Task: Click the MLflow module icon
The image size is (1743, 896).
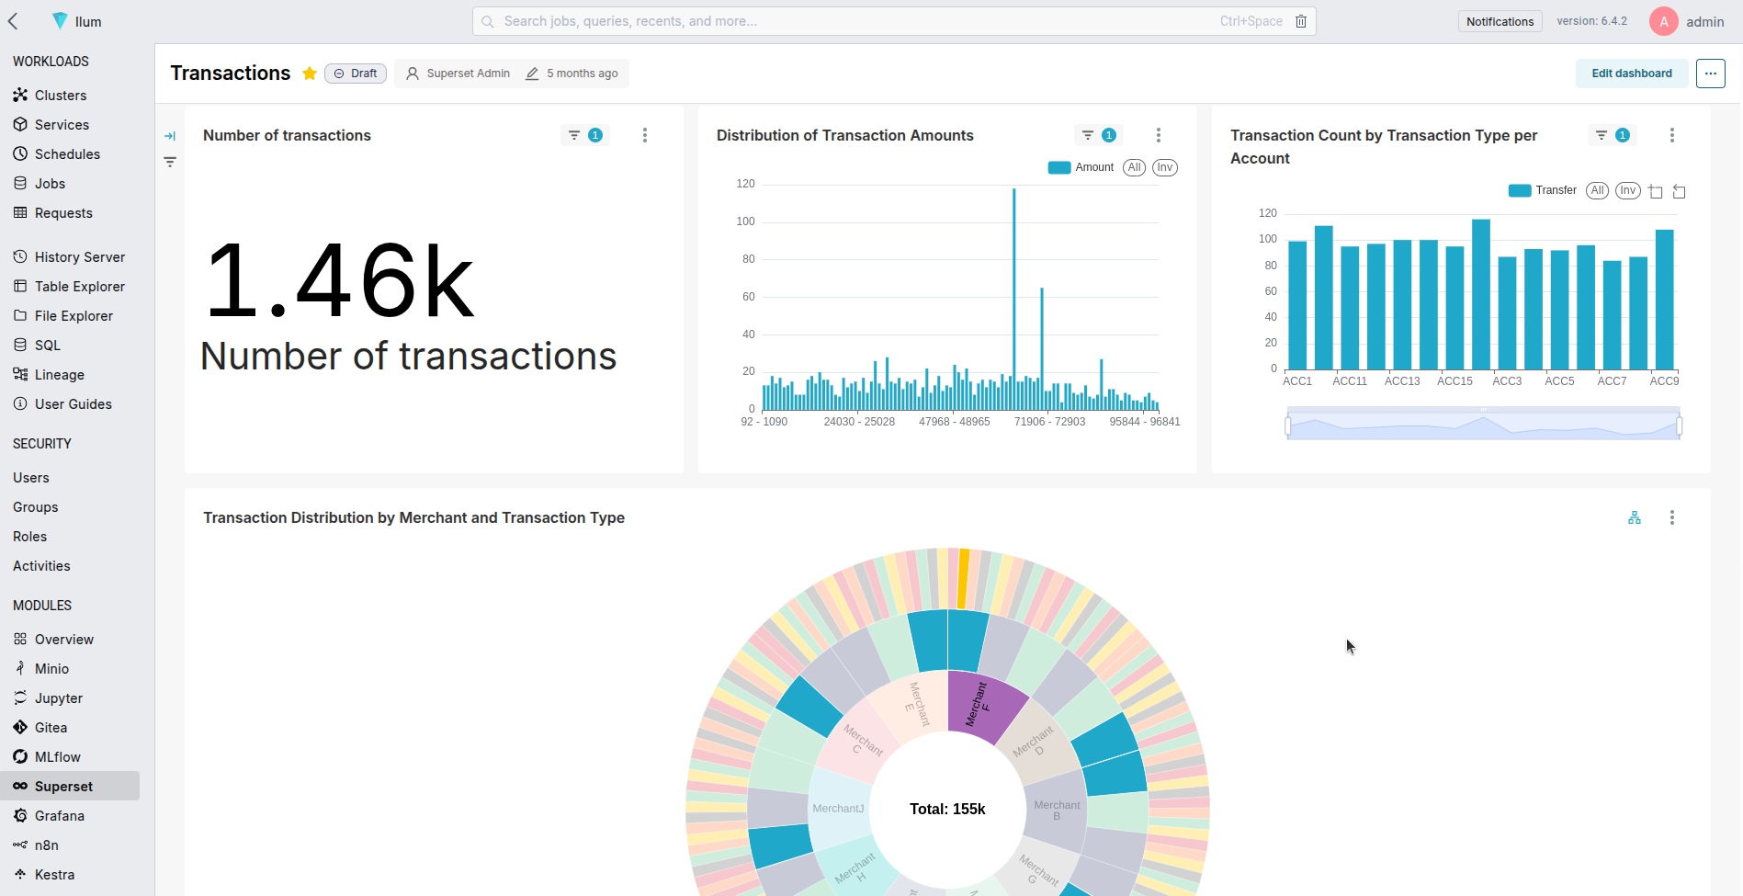Action: pos(20,757)
